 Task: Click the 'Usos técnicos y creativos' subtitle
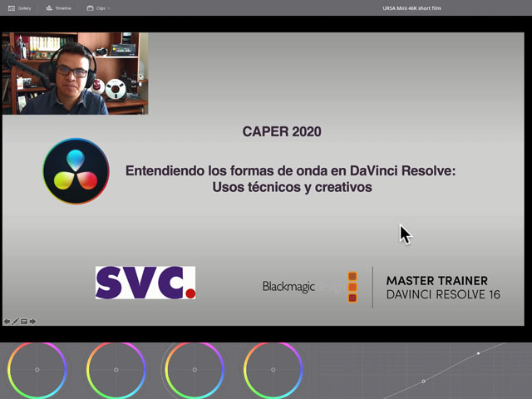click(292, 187)
